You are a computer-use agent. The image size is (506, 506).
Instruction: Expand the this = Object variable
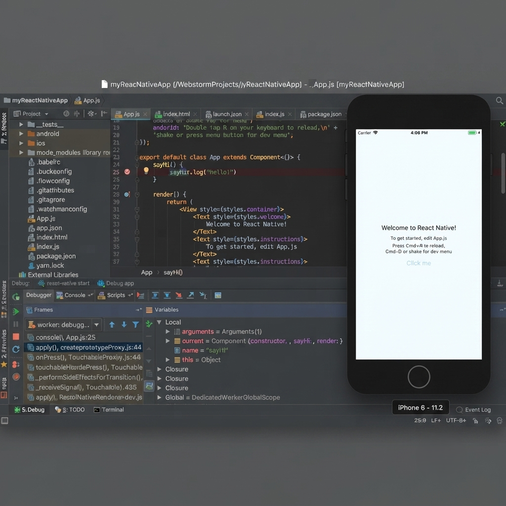[x=168, y=359]
